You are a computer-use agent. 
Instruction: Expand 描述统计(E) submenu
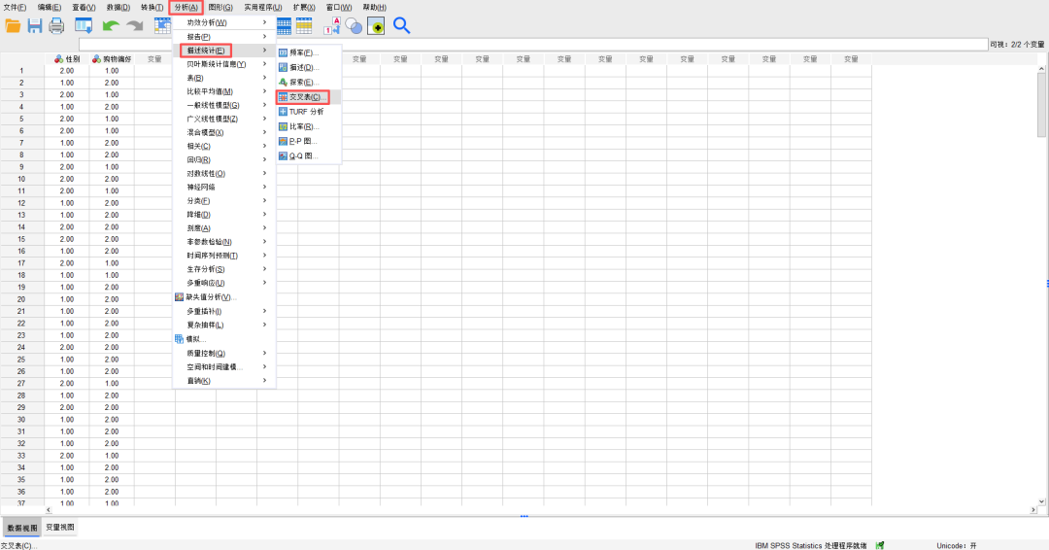click(223, 51)
